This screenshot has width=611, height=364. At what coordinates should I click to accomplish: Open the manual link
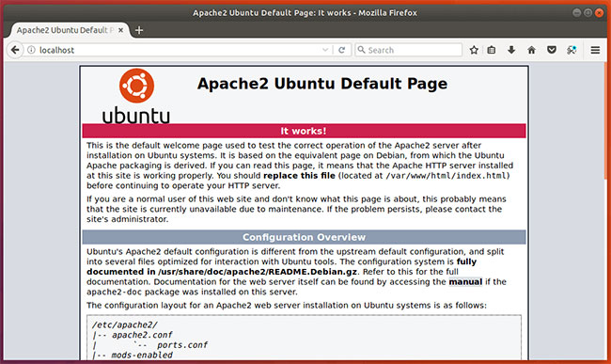point(465,282)
